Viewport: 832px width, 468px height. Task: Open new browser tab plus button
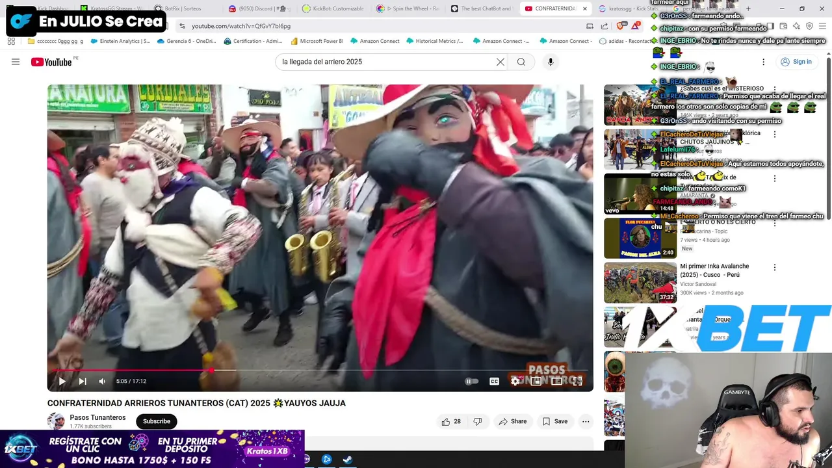click(x=748, y=8)
